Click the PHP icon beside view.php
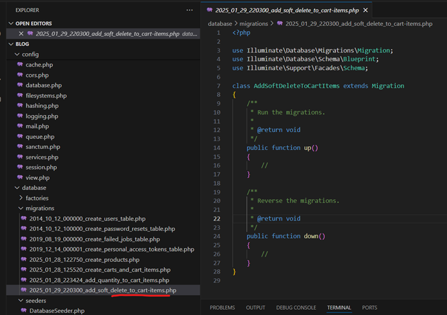The width and height of the screenshot is (447, 315). click(20, 177)
